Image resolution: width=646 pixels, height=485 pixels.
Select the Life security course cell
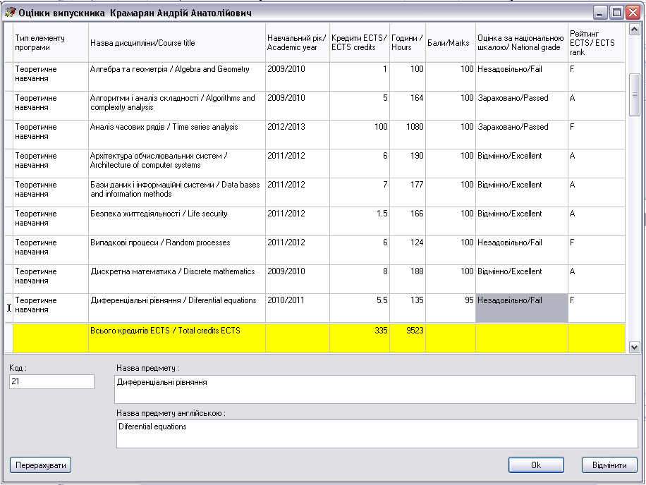[177, 221]
